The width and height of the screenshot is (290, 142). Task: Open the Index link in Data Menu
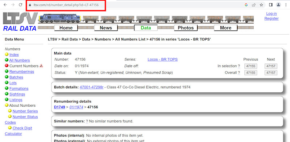tap(14, 55)
